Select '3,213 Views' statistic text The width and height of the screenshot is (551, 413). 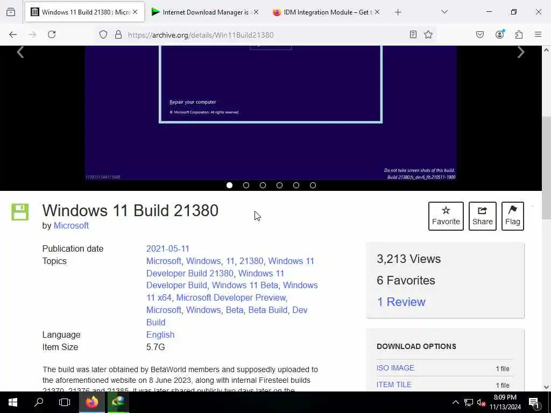point(409,259)
